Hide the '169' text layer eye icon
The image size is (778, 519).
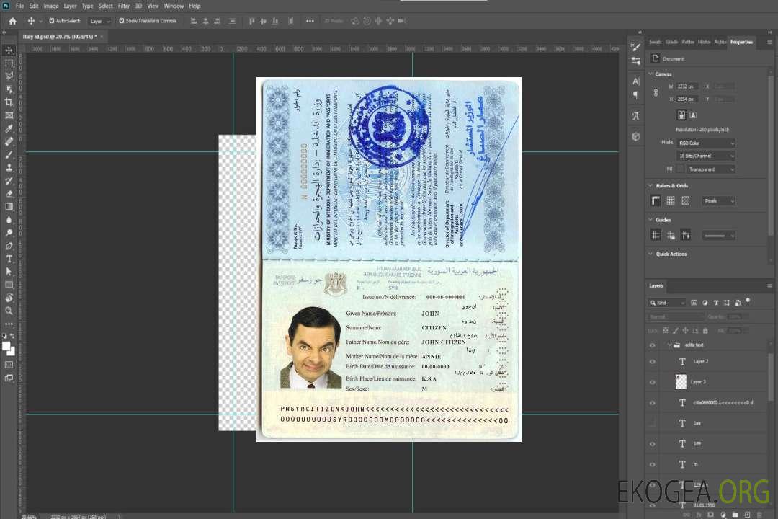(x=653, y=444)
